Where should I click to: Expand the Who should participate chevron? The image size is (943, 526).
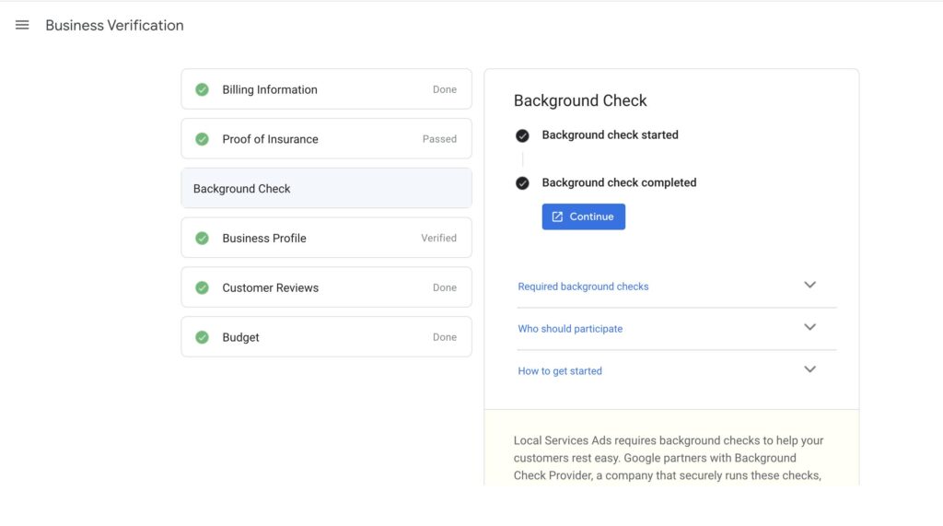click(810, 327)
